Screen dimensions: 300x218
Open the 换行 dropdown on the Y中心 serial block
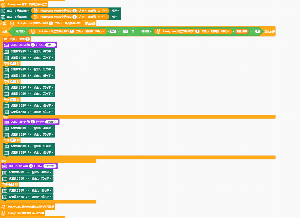[x=115, y=17]
